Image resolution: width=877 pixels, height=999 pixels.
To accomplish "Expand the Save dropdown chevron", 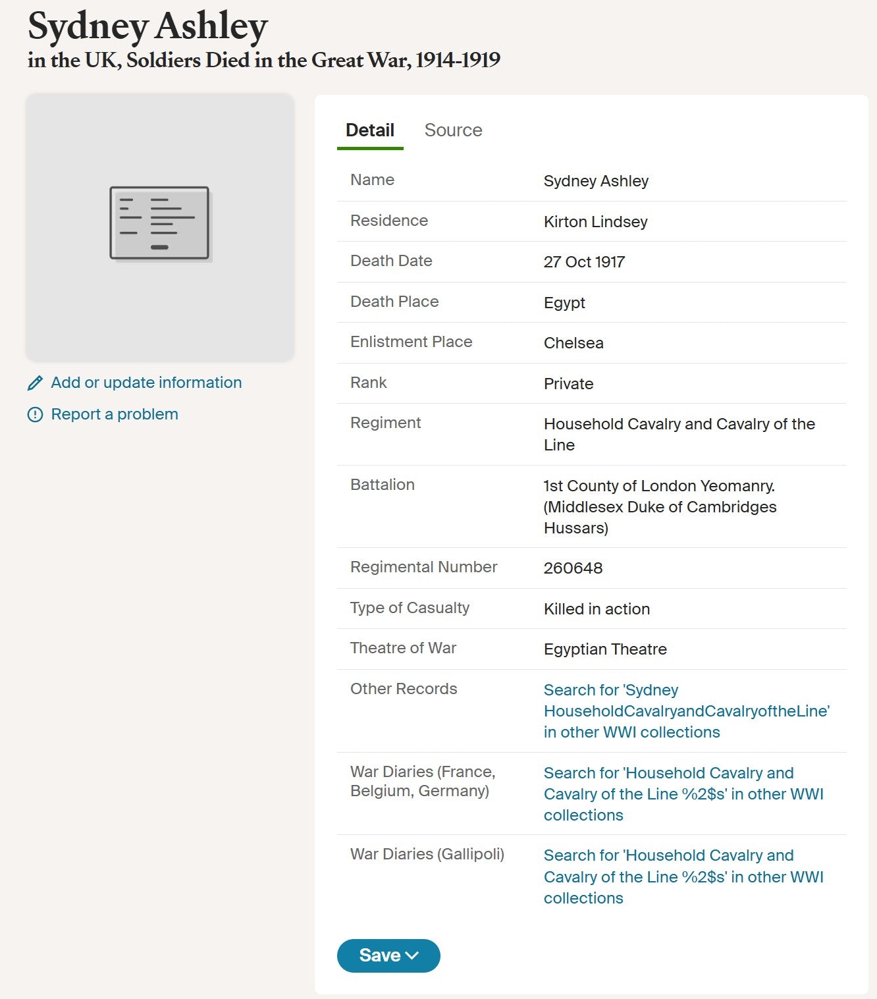I will click(413, 956).
